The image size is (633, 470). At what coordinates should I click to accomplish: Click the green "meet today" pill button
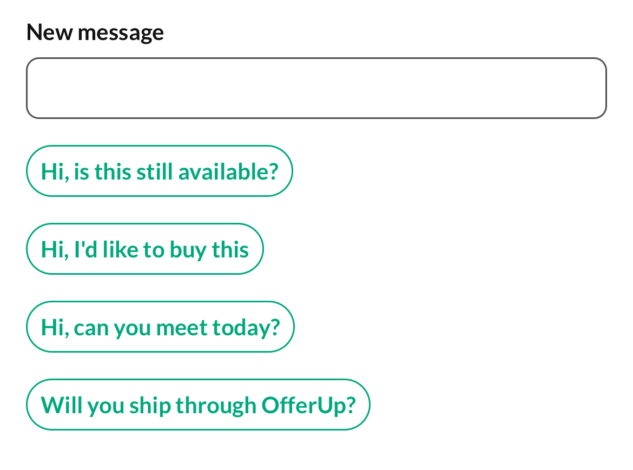(x=160, y=327)
